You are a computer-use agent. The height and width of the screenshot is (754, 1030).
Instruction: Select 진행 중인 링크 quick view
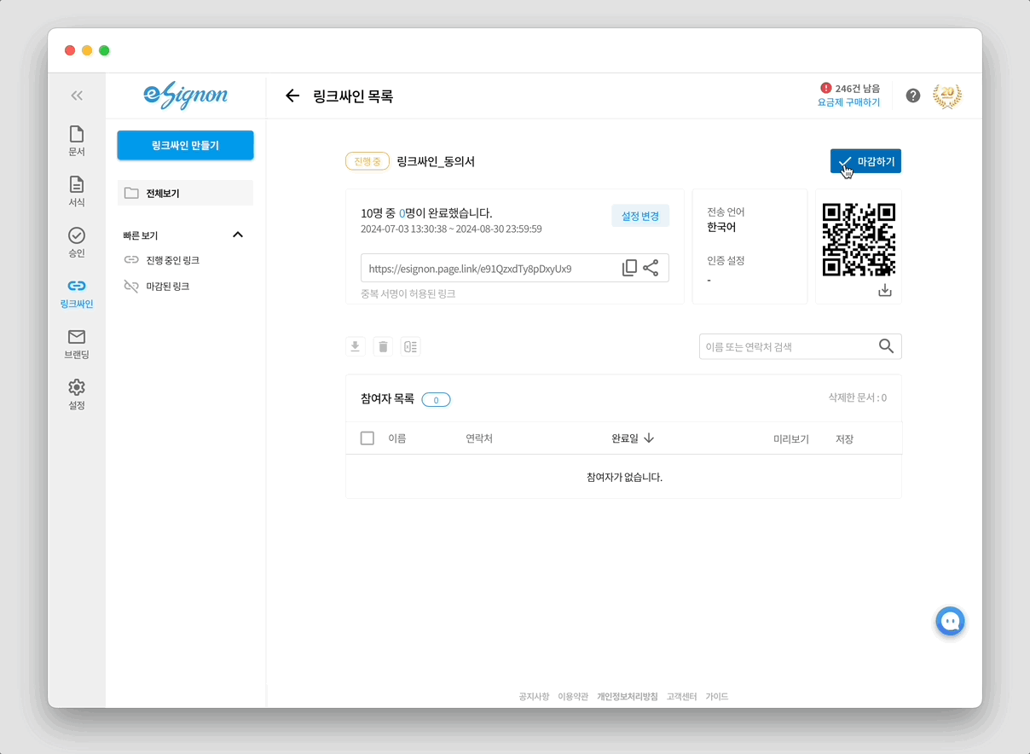click(x=162, y=260)
